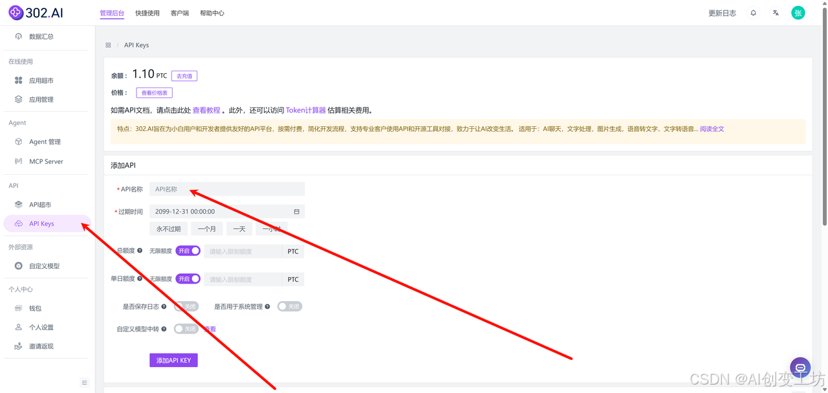Image resolution: width=828 pixels, height=393 pixels.
Task: Open the 过期时间 date picker field
Action: [227, 212]
